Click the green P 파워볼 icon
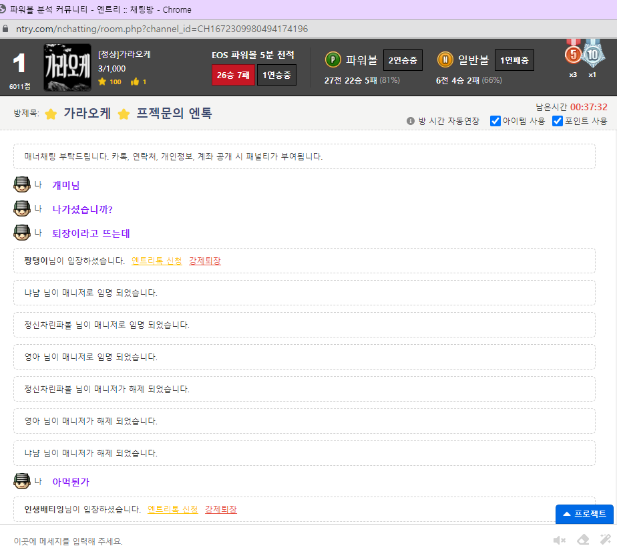 coord(333,60)
